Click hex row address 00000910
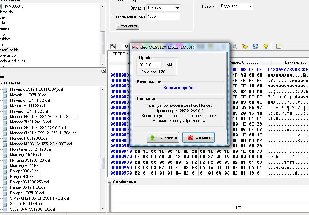 pyautogui.click(x=121, y=151)
